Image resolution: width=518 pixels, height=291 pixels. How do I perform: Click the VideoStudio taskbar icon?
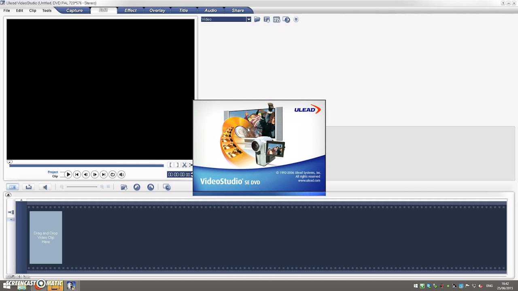71,286
